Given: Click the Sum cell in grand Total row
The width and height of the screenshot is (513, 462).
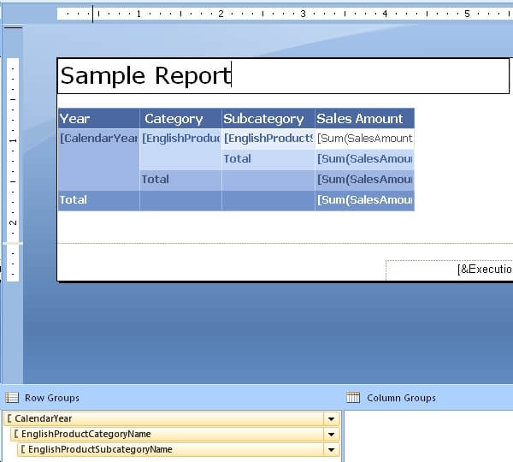Looking at the screenshot, I should pyautogui.click(x=365, y=200).
